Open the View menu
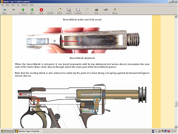178x134 pixels. pos(13,5)
